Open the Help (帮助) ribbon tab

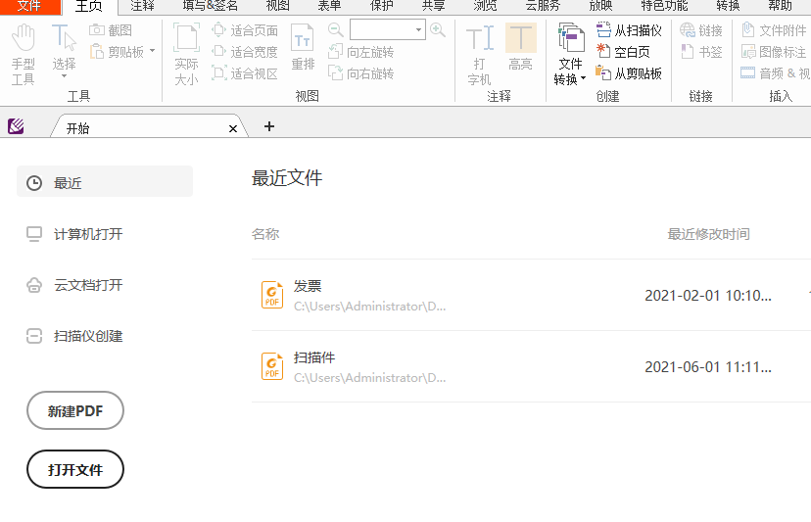(x=780, y=6)
